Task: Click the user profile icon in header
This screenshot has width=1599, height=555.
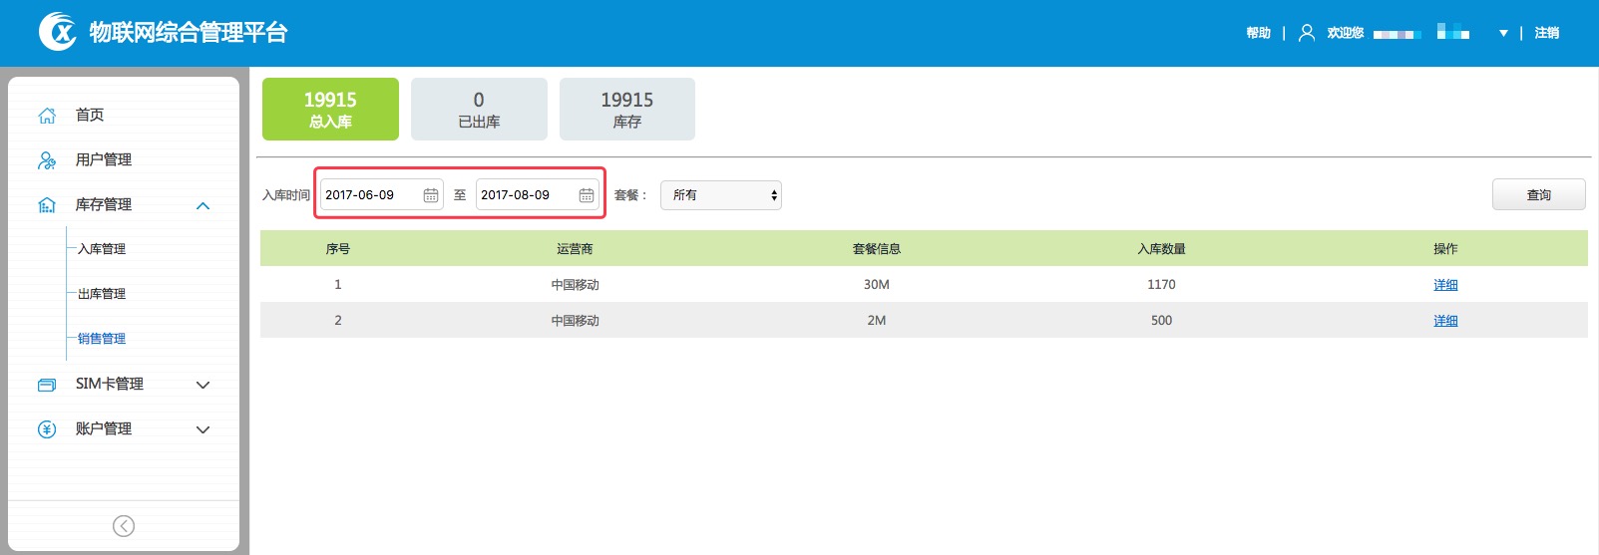Action: 1307,33
